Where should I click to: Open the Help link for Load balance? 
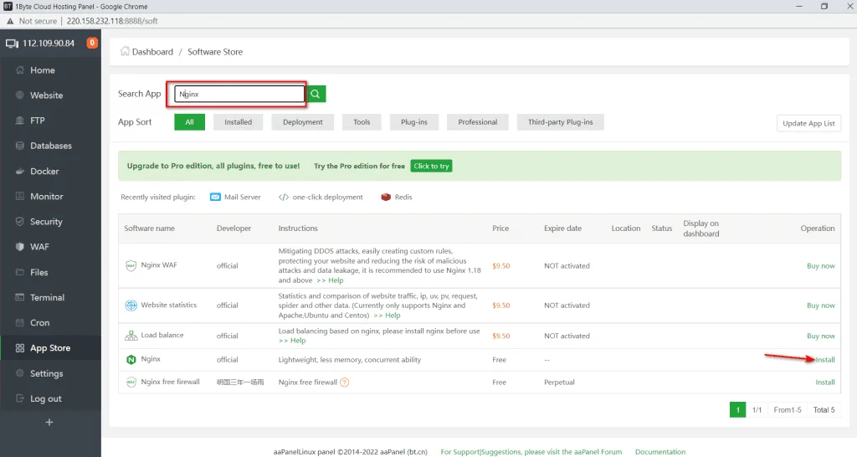pyautogui.click(x=292, y=341)
